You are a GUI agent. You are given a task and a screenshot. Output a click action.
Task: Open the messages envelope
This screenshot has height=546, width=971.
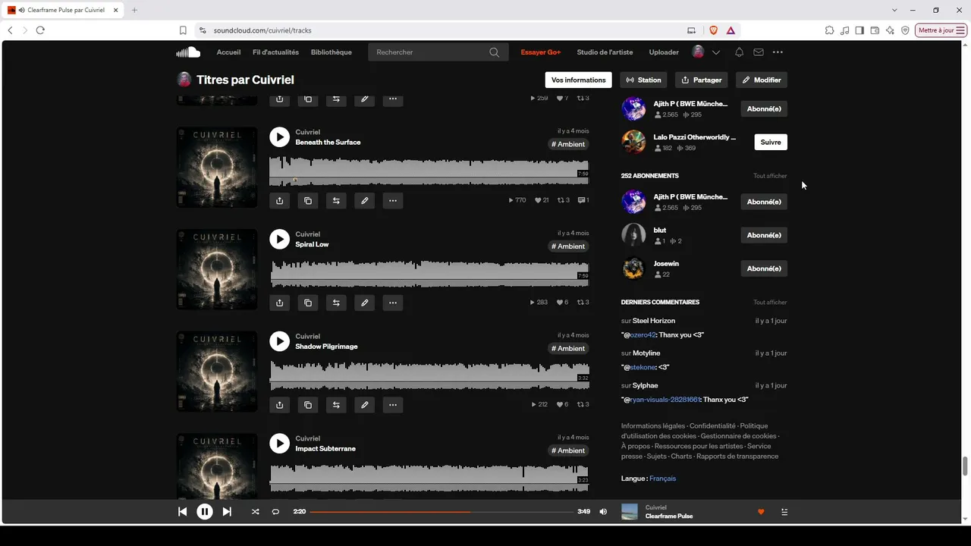tap(759, 52)
